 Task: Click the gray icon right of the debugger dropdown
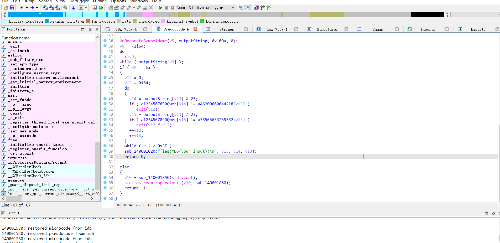(241, 8)
